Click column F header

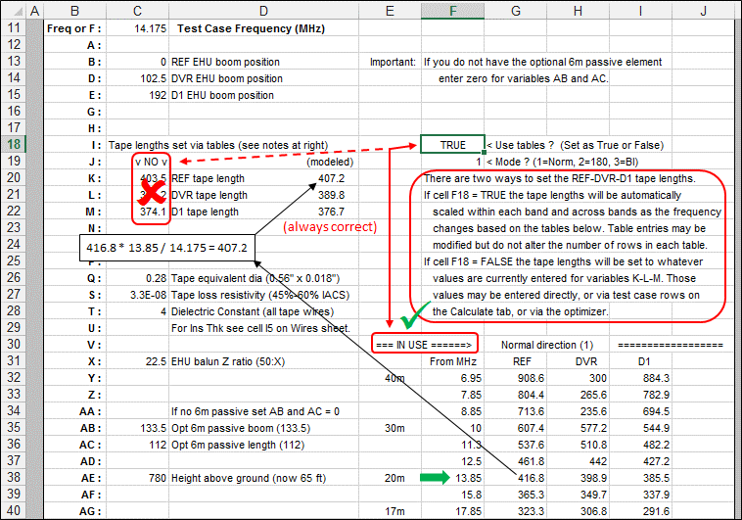pyautogui.click(x=452, y=10)
